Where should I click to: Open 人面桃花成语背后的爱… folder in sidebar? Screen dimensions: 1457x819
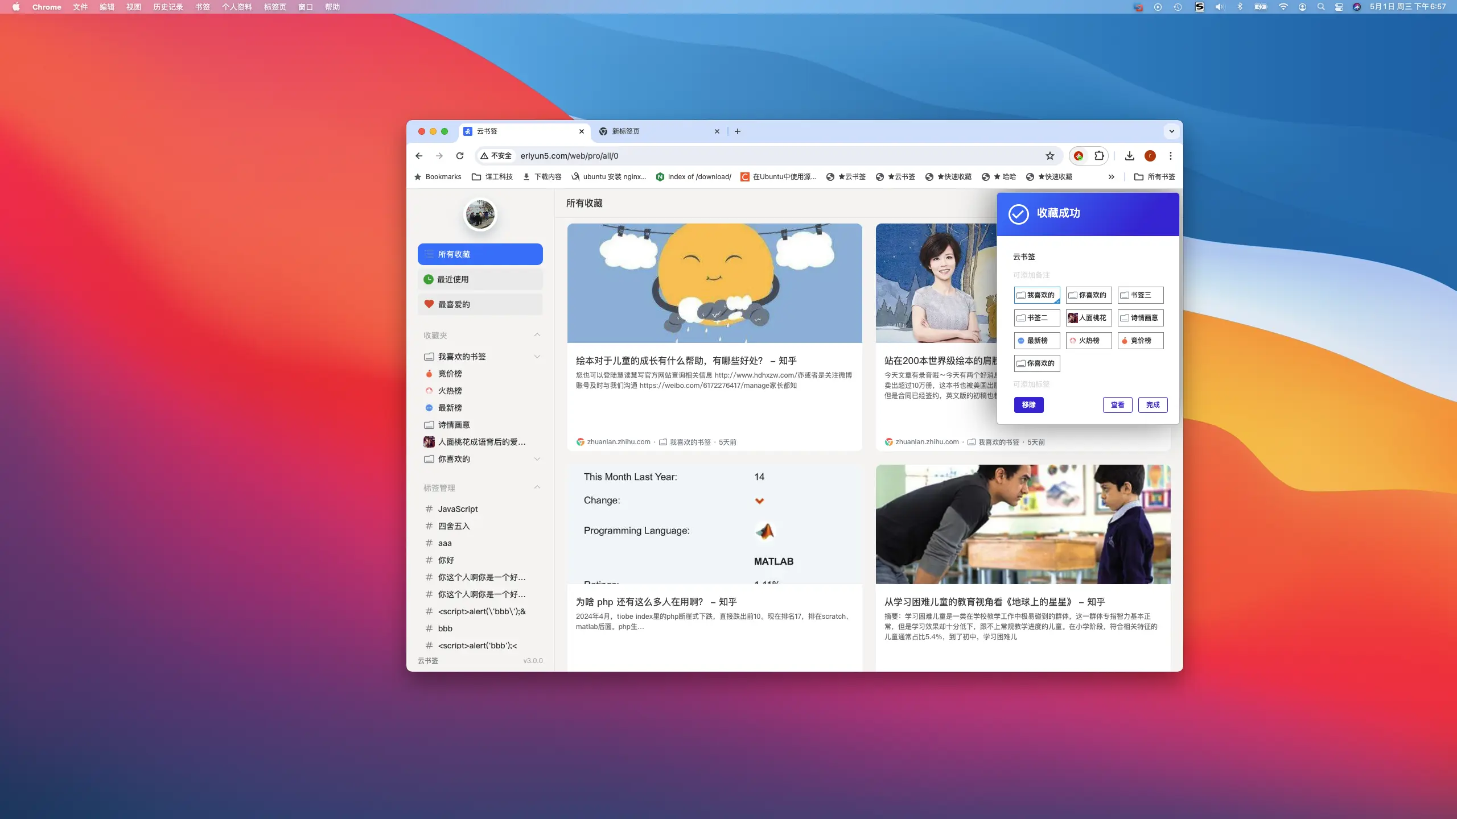click(x=475, y=442)
